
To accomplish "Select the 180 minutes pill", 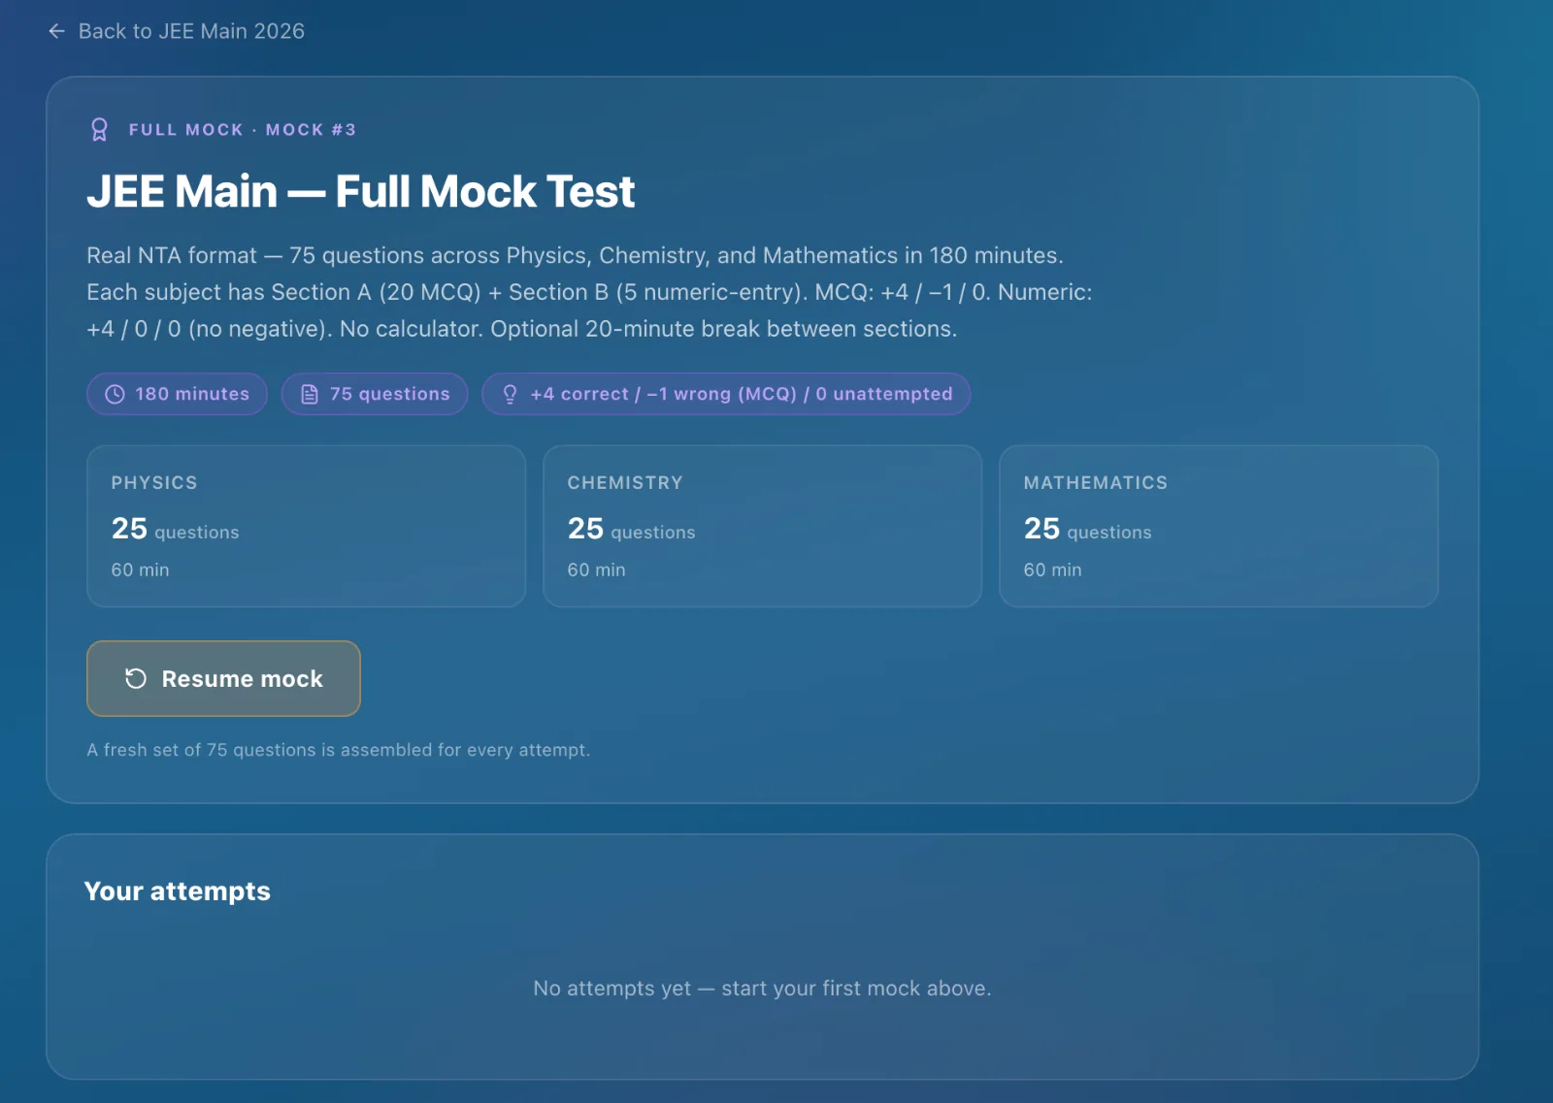I will [x=177, y=394].
